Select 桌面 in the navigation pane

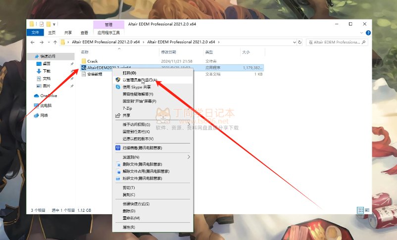[47, 63]
